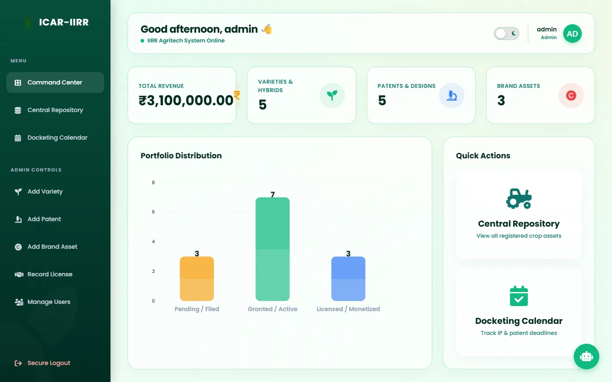Screen dimensions: 612x382
Task: Click the 'ADMIN CONTROLS' section label
Action: [x=36, y=170]
